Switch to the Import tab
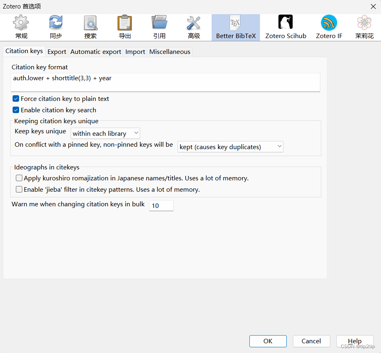The width and height of the screenshot is (381, 353). [x=135, y=52]
